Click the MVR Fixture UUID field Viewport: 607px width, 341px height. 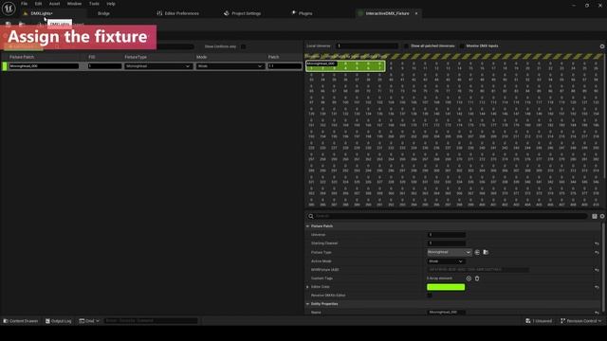[478, 270]
